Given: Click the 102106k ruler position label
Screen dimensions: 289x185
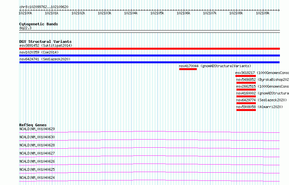Looking at the screenshot, I should coord(183,13).
